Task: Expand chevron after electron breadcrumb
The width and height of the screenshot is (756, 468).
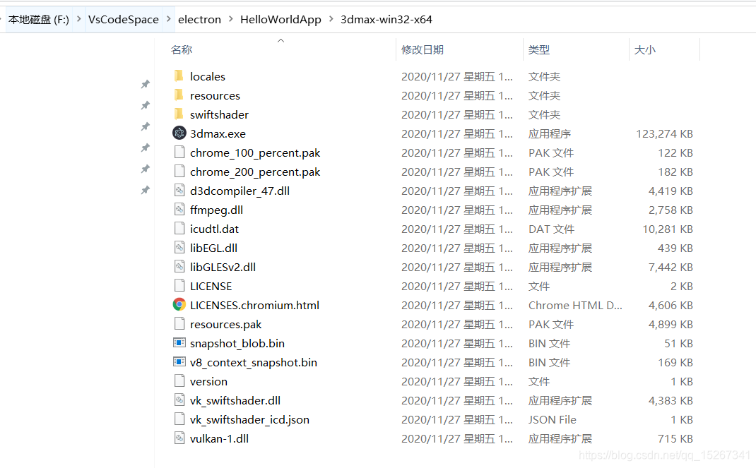Action: [x=231, y=19]
